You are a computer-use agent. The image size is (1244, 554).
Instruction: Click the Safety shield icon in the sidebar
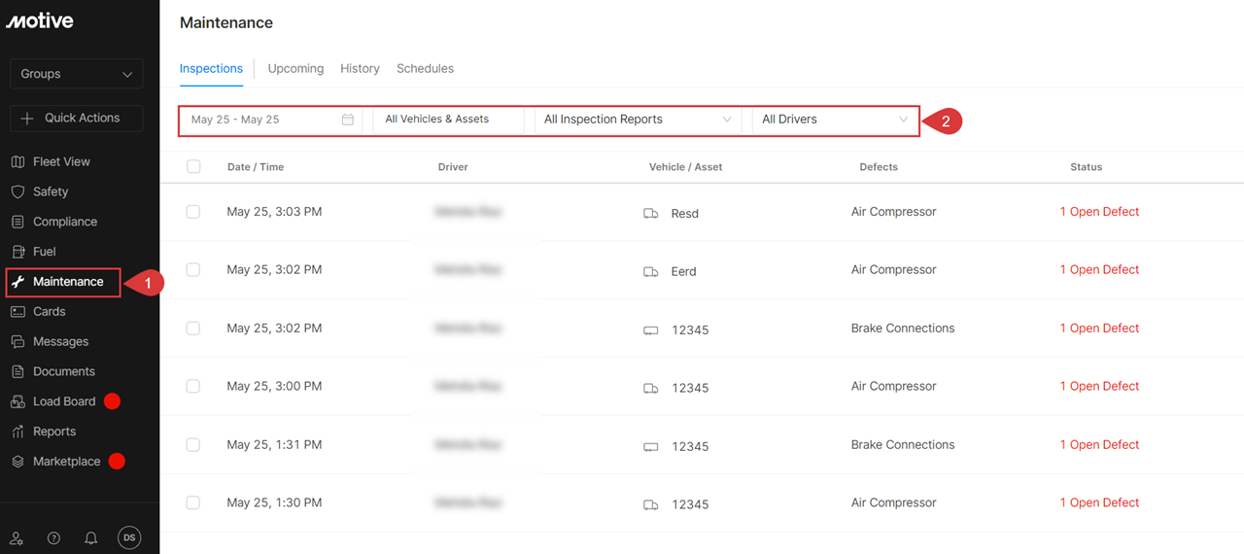pos(17,191)
